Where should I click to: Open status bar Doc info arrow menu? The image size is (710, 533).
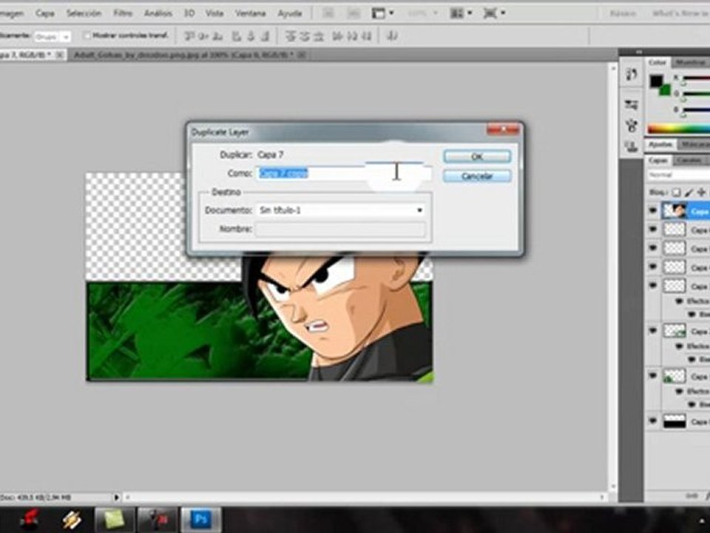(x=116, y=497)
